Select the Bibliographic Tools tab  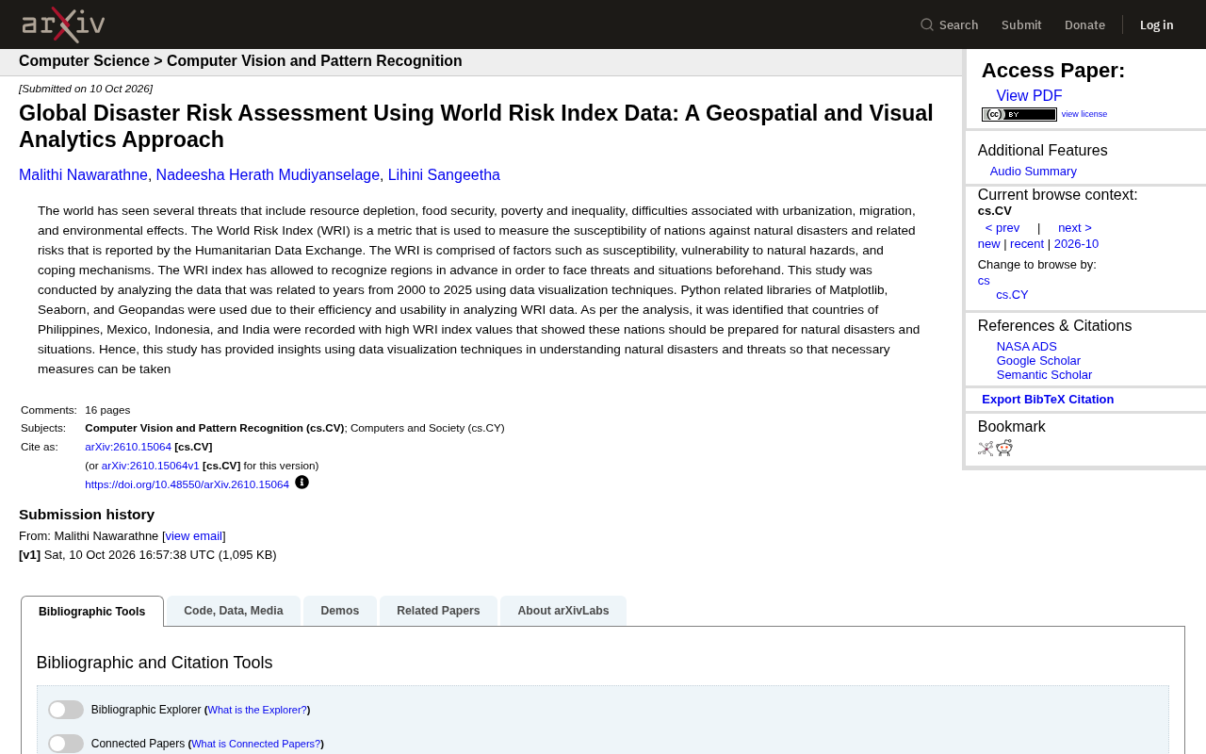point(92,612)
